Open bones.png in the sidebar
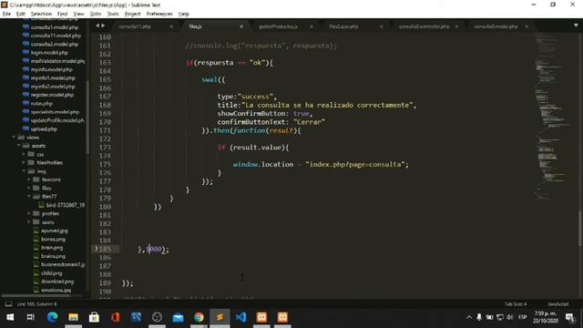 click(x=53, y=239)
